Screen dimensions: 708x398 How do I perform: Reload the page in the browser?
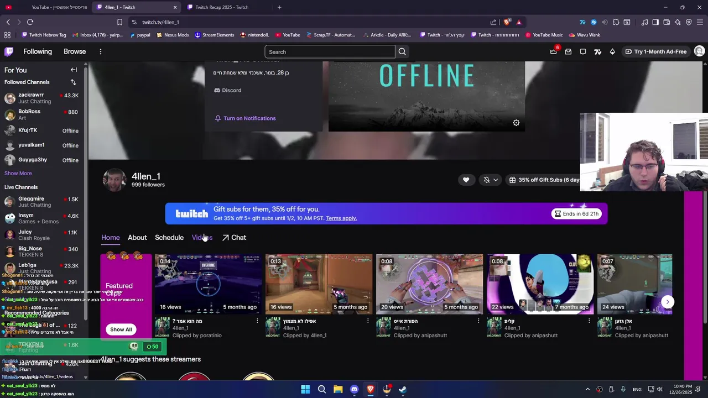[30, 22]
